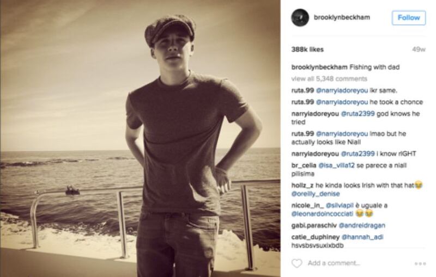Open the @oreilly_denise mention
Viewport: 436px width, 277px height.
click(x=316, y=194)
